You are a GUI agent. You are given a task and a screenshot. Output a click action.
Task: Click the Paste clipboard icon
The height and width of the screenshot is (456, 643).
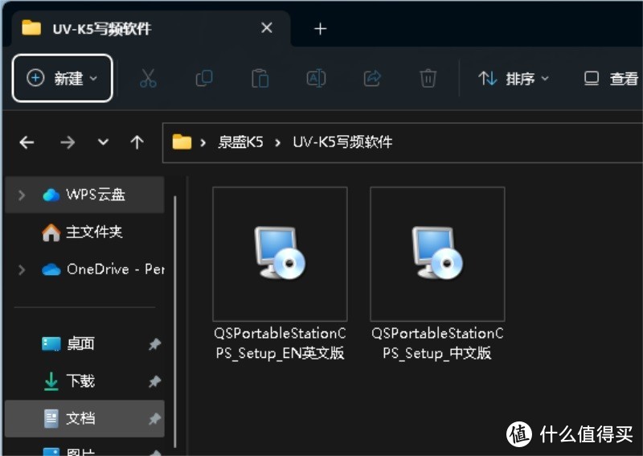pyautogui.click(x=260, y=78)
